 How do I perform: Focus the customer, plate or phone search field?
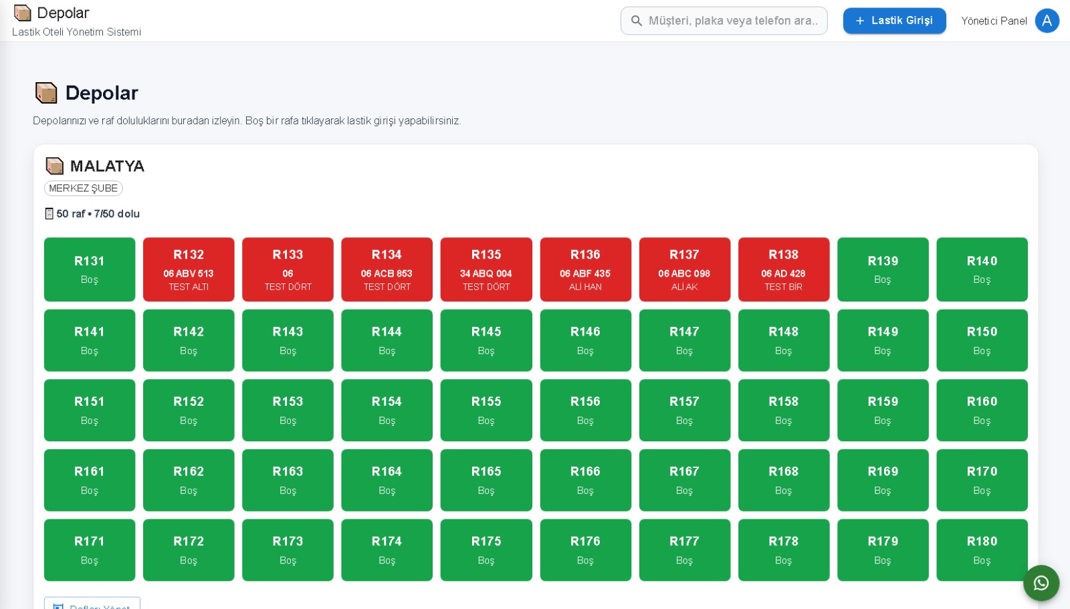coord(724,21)
